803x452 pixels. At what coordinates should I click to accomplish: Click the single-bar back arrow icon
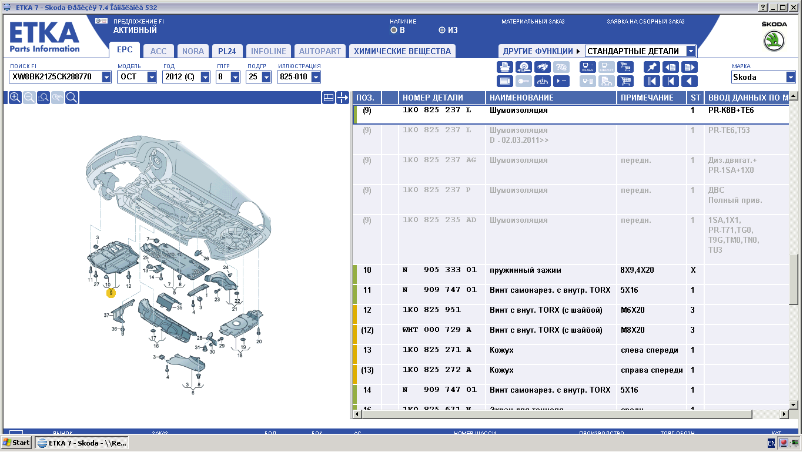coord(671,81)
